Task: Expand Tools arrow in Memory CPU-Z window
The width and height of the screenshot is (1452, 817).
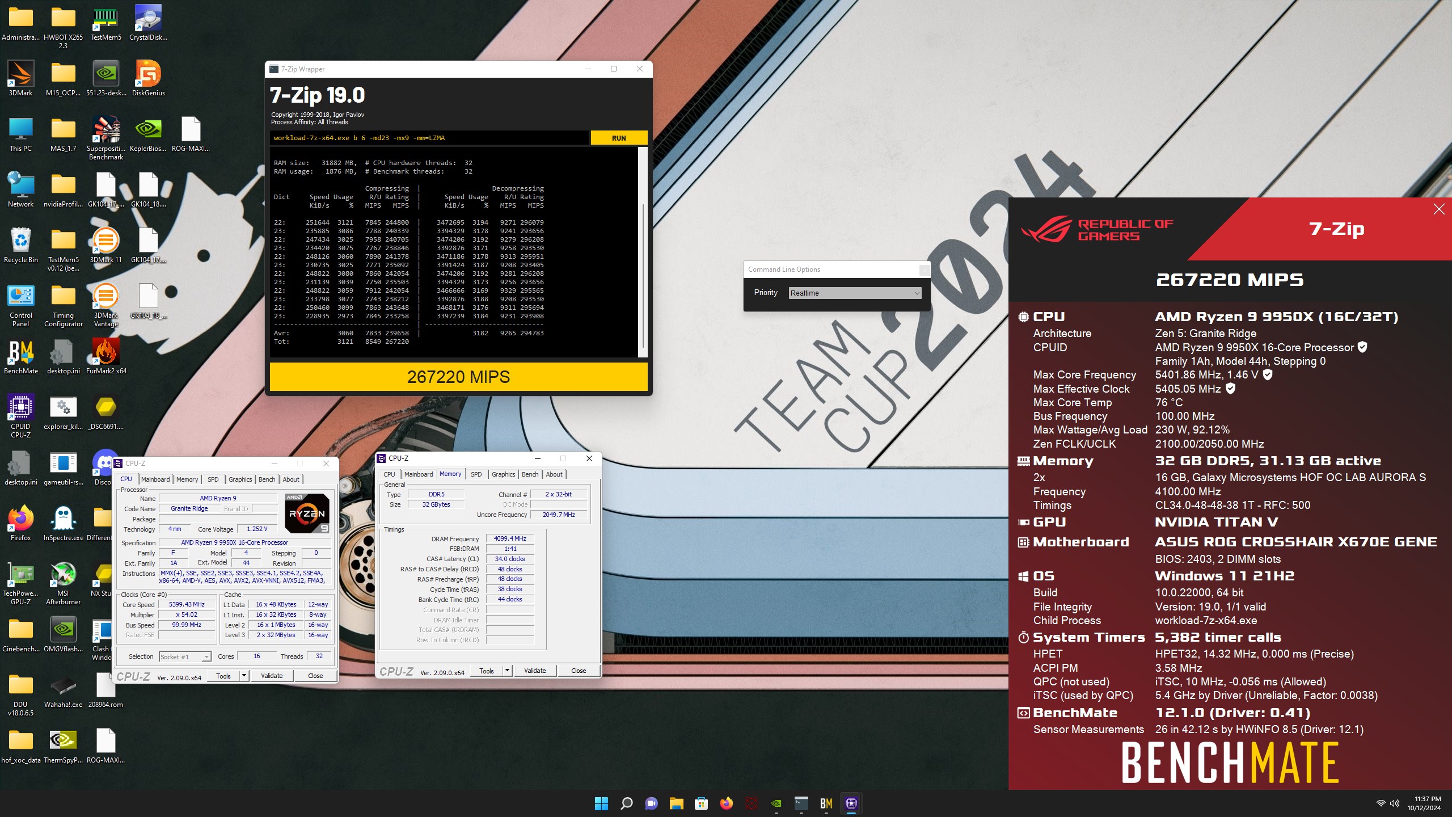Action: coord(507,671)
